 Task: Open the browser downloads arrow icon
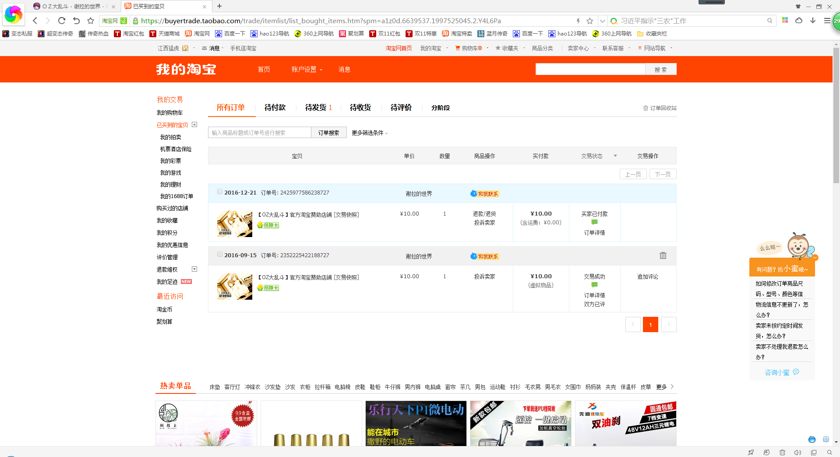813,21
